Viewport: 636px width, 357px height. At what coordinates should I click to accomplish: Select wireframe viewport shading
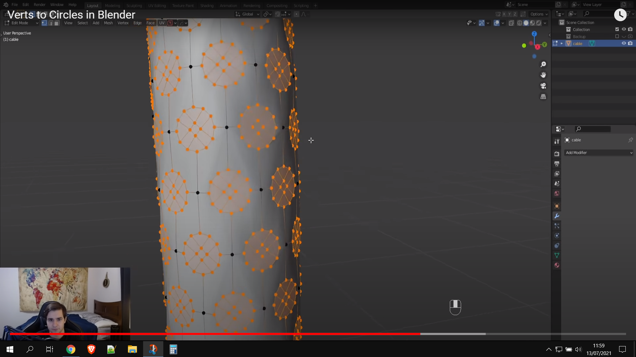click(x=520, y=23)
